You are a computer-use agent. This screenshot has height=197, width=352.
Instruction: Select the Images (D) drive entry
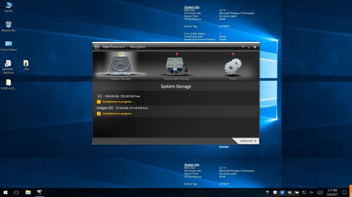(122, 108)
